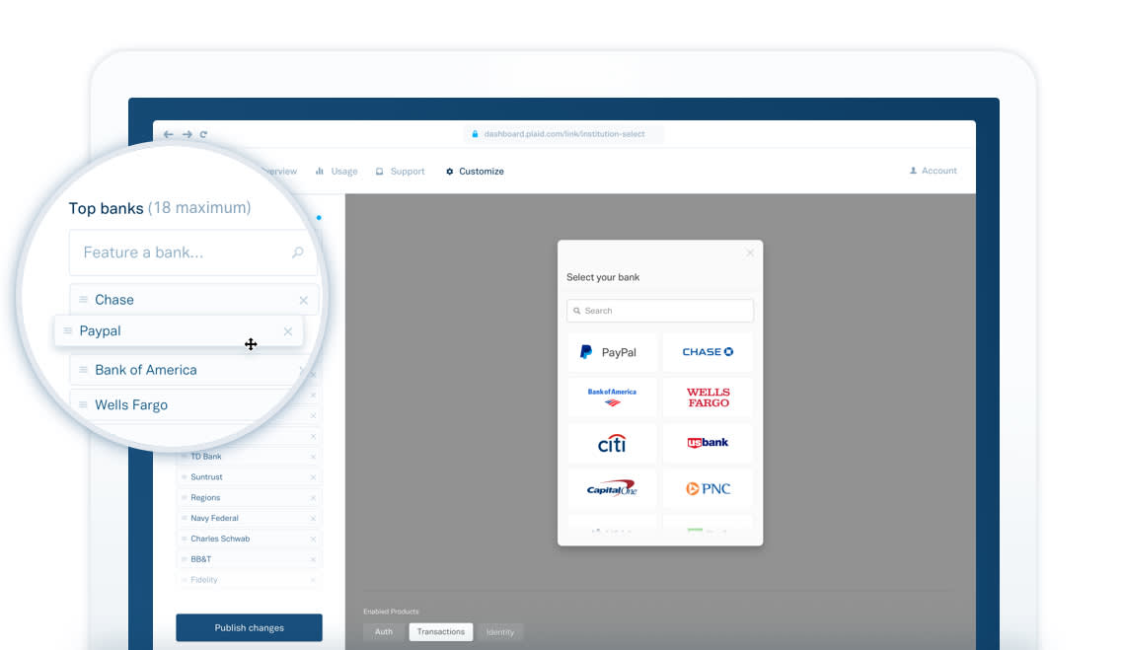Select the BB&T list row

249,559
